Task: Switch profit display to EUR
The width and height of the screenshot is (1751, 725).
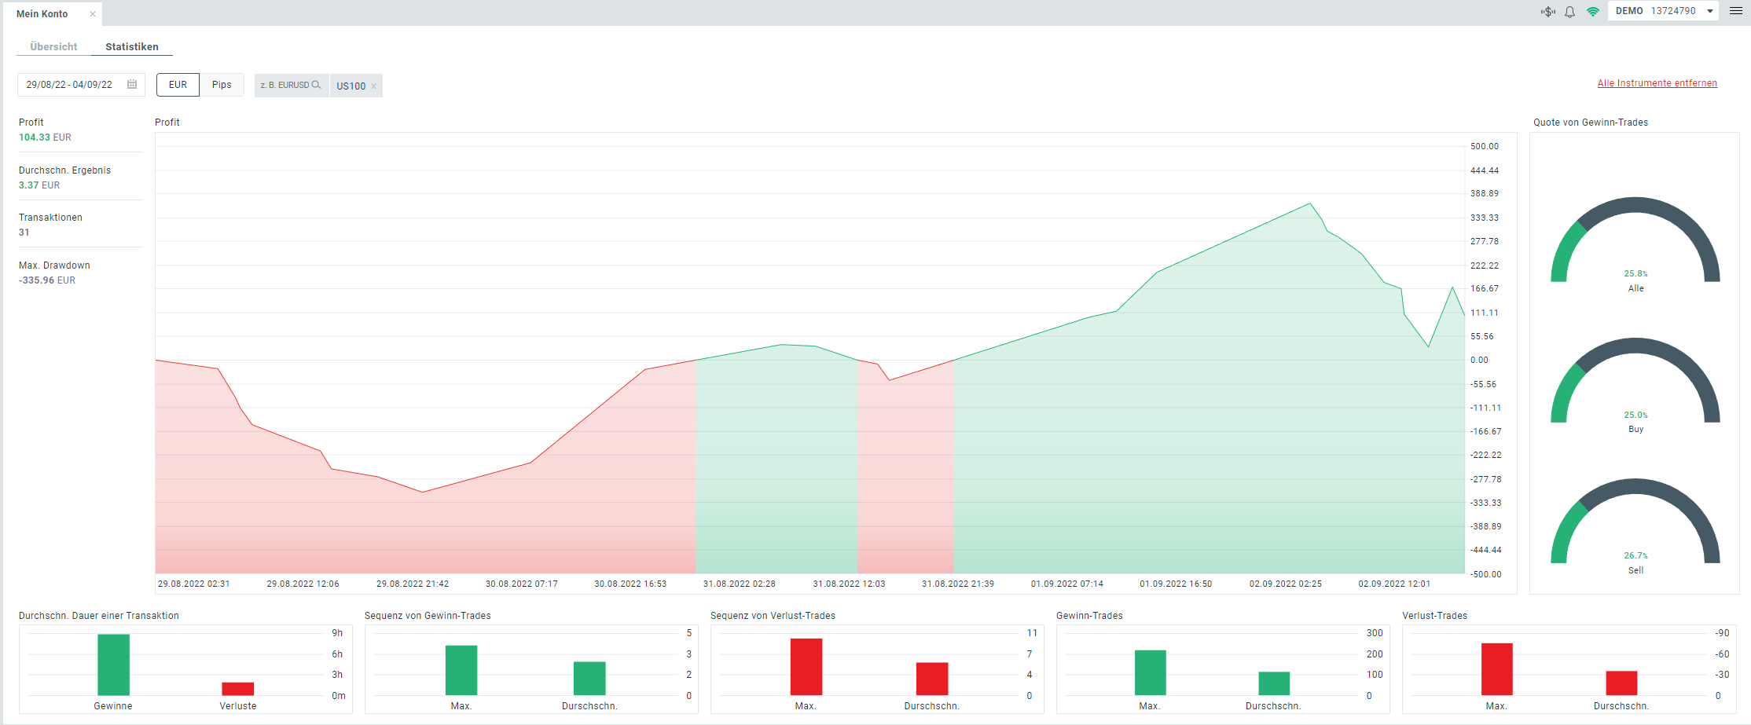Action: [x=178, y=85]
